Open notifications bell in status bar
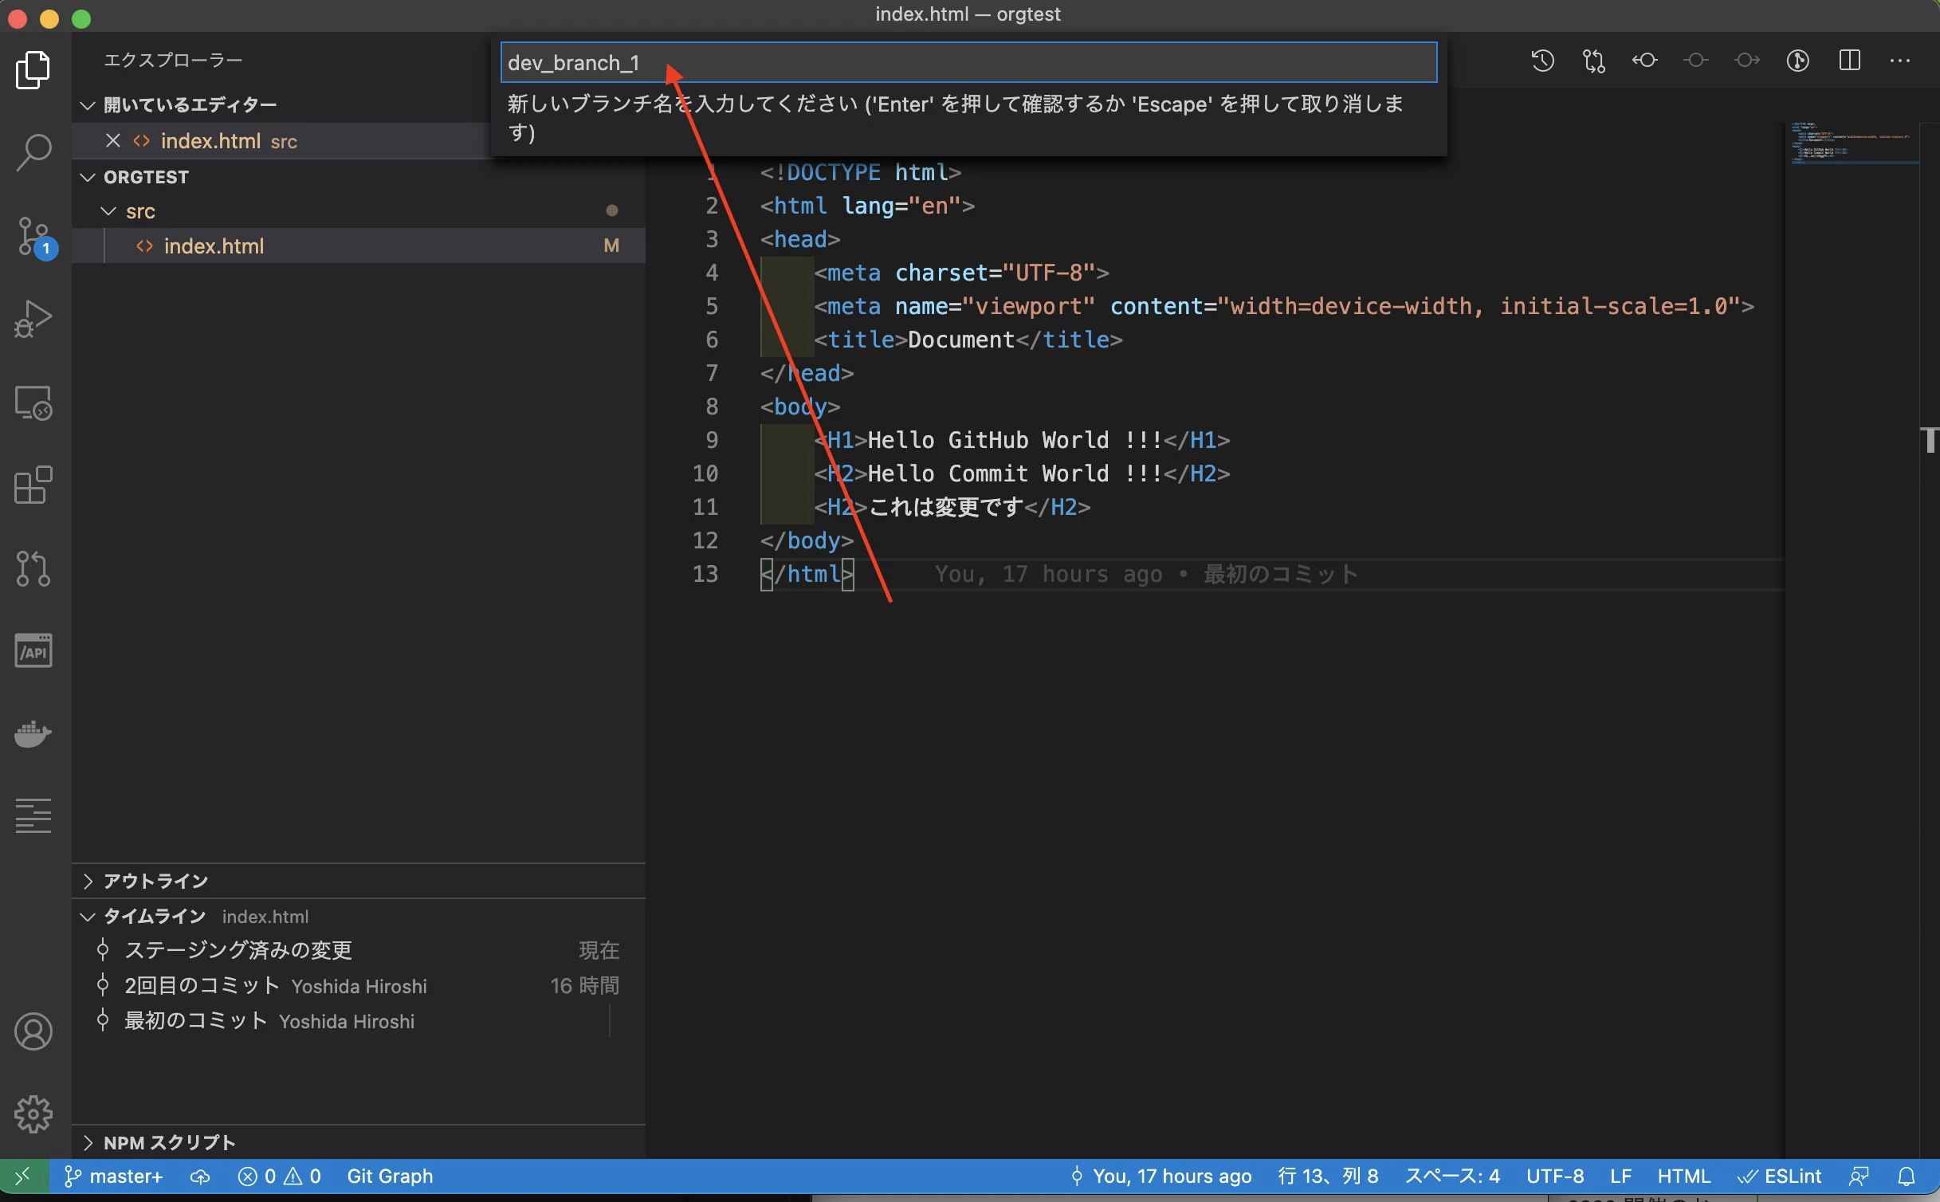The width and height of the screenshot is (1940, 1202). pyautogui.click(x=1907, y=1176)
